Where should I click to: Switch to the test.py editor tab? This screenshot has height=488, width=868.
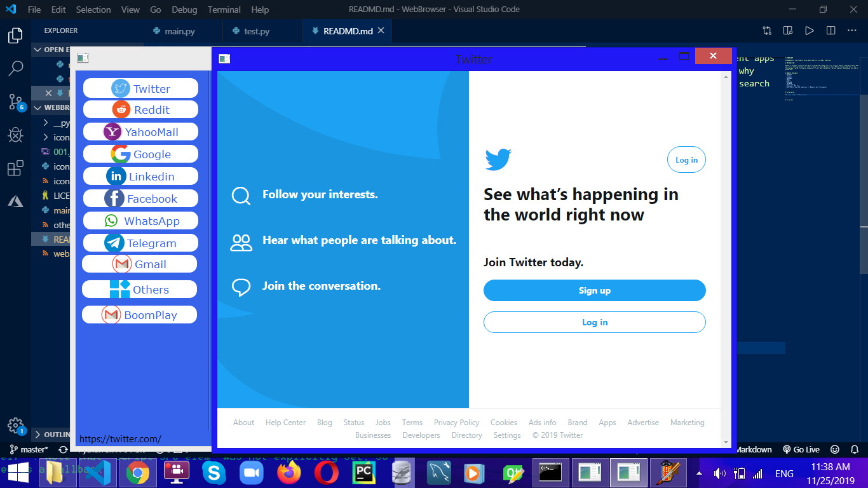[x=257, y=30]
